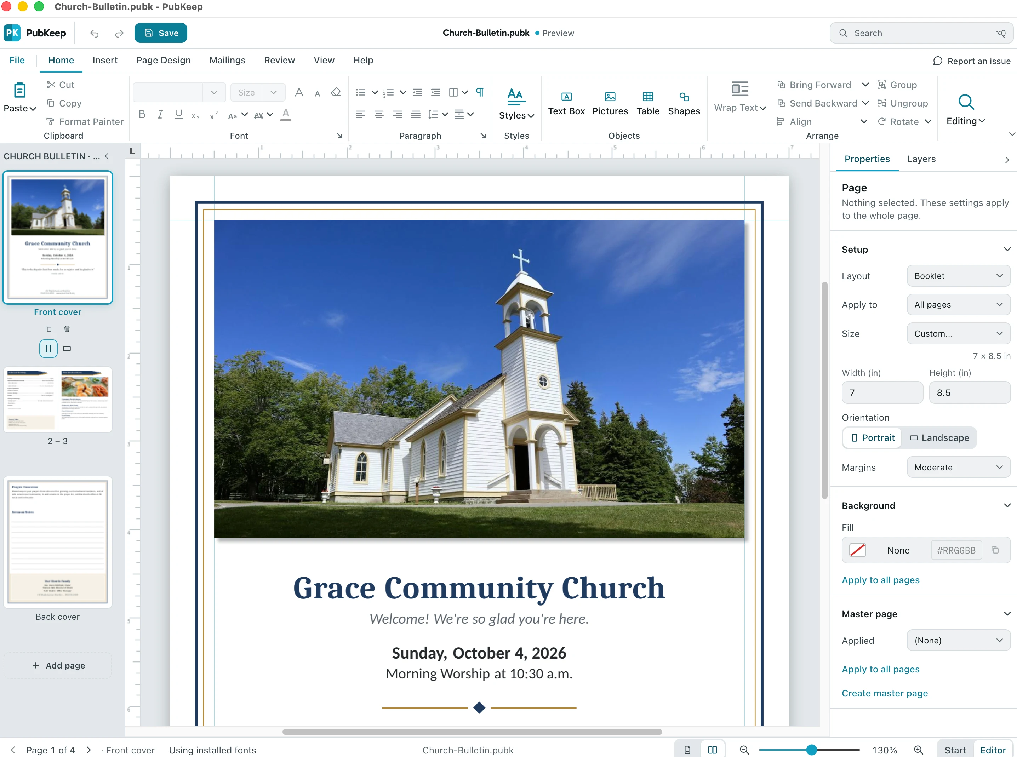
Task: Center align paragraph text
Action: tap(378, 114)
